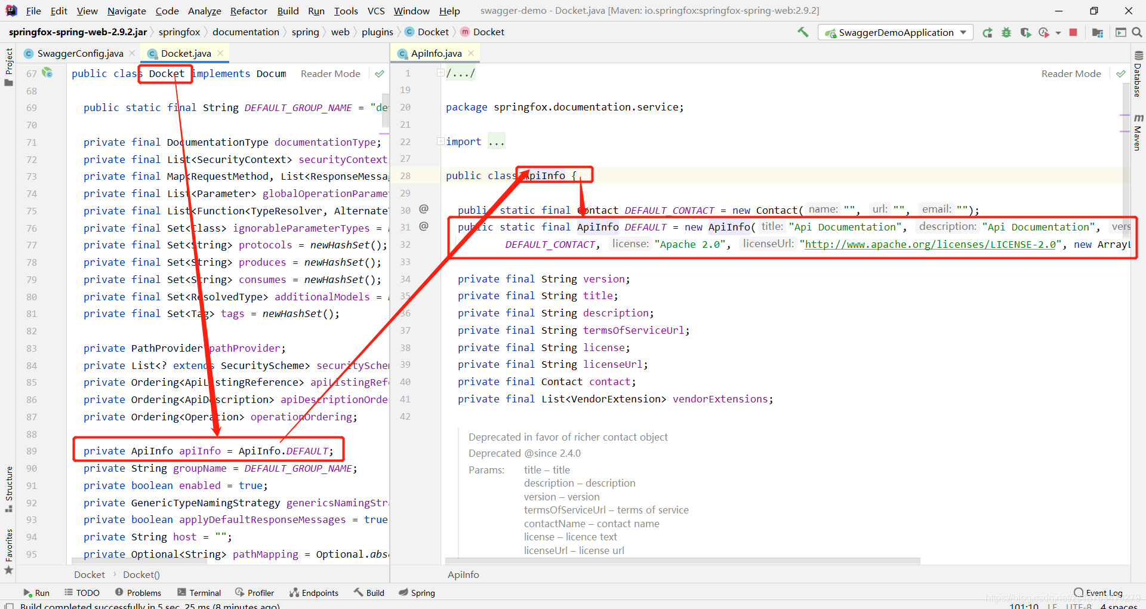The width and height of the screenshot is (1146, 609).
Task: Open the Build tool window
Action: point(369,593)
